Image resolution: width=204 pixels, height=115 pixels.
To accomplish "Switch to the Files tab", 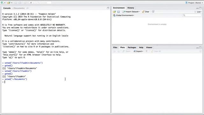I will (x=115, y=48).
